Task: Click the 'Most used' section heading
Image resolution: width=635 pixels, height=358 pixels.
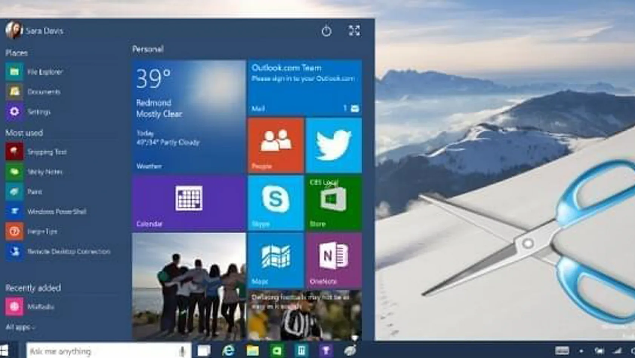Action: tap(24, 133)
